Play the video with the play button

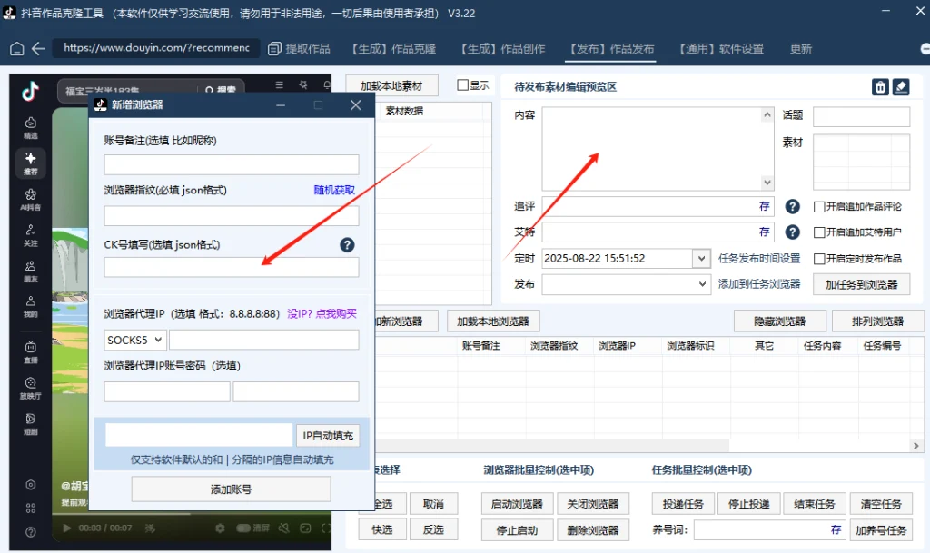click(66, 528)
